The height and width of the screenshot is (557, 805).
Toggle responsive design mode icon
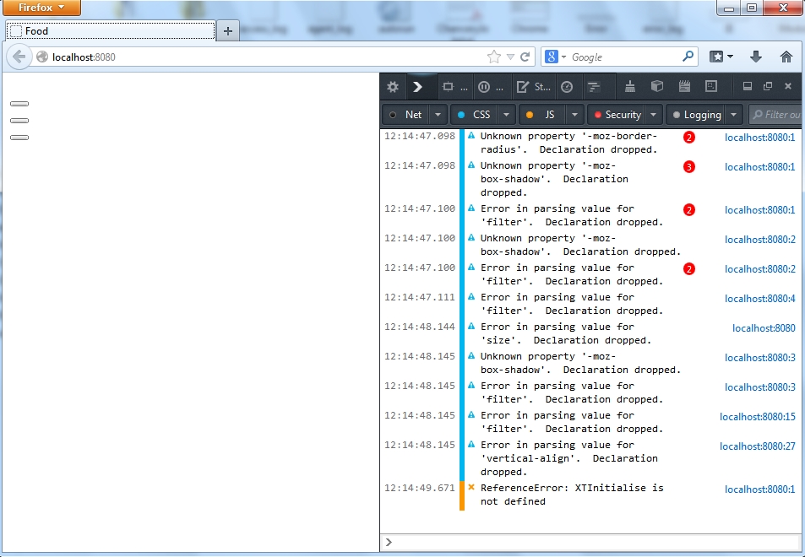(711, 86)
